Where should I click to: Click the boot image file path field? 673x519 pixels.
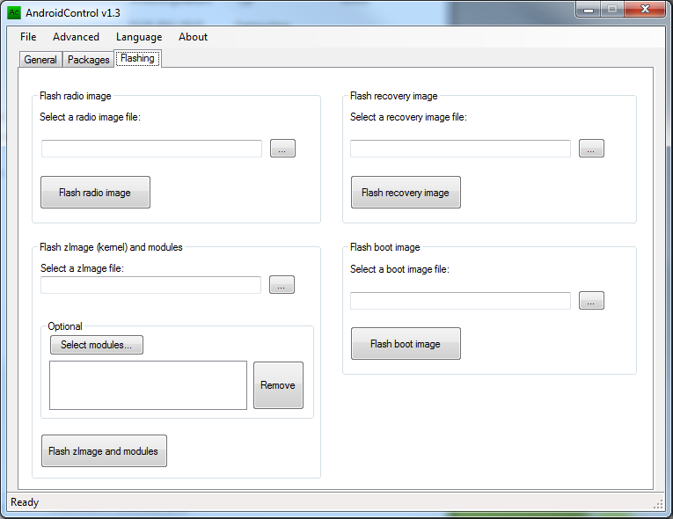pyautogui.click(x=460, y=301)
